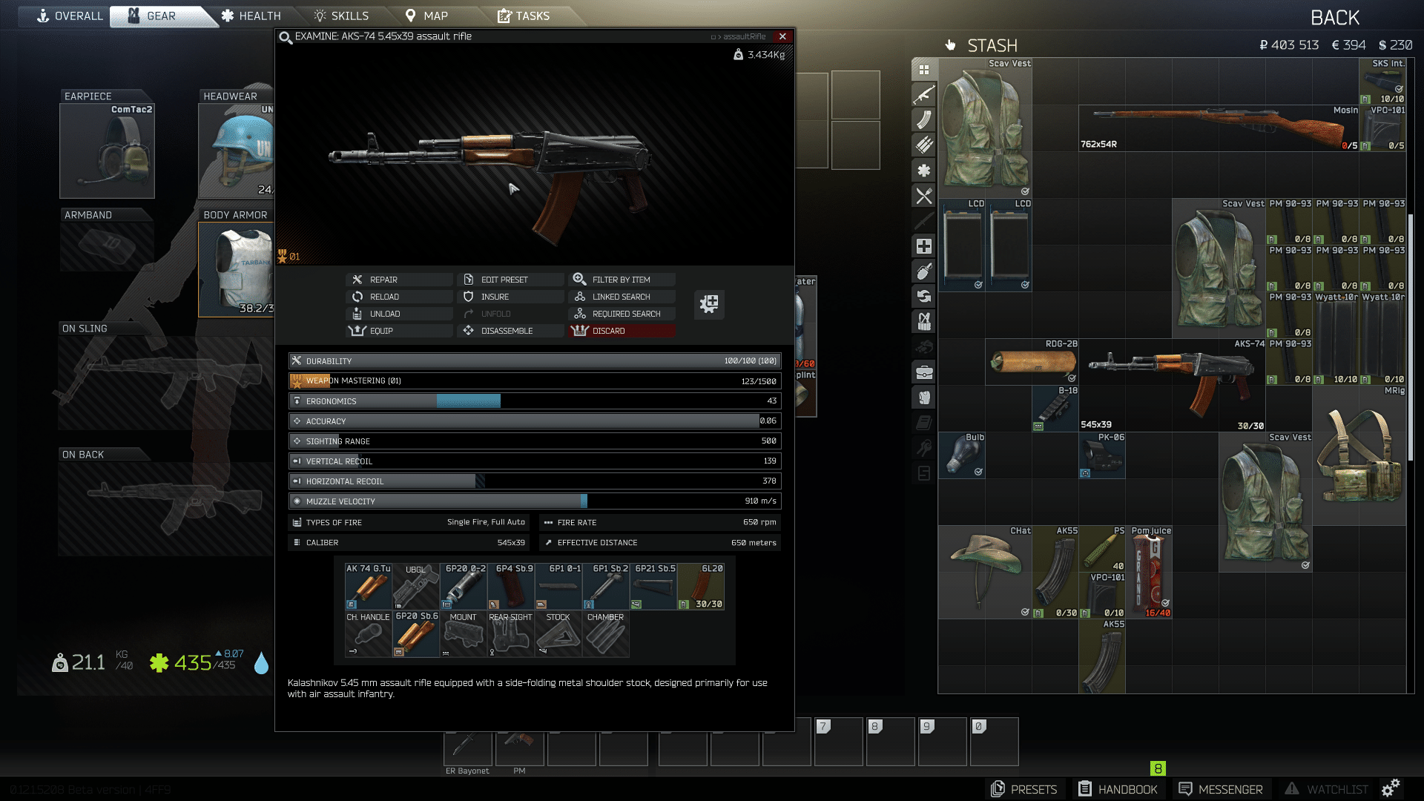
Task: Filter stash by tactical rig icon
Action: pos(923,322)
